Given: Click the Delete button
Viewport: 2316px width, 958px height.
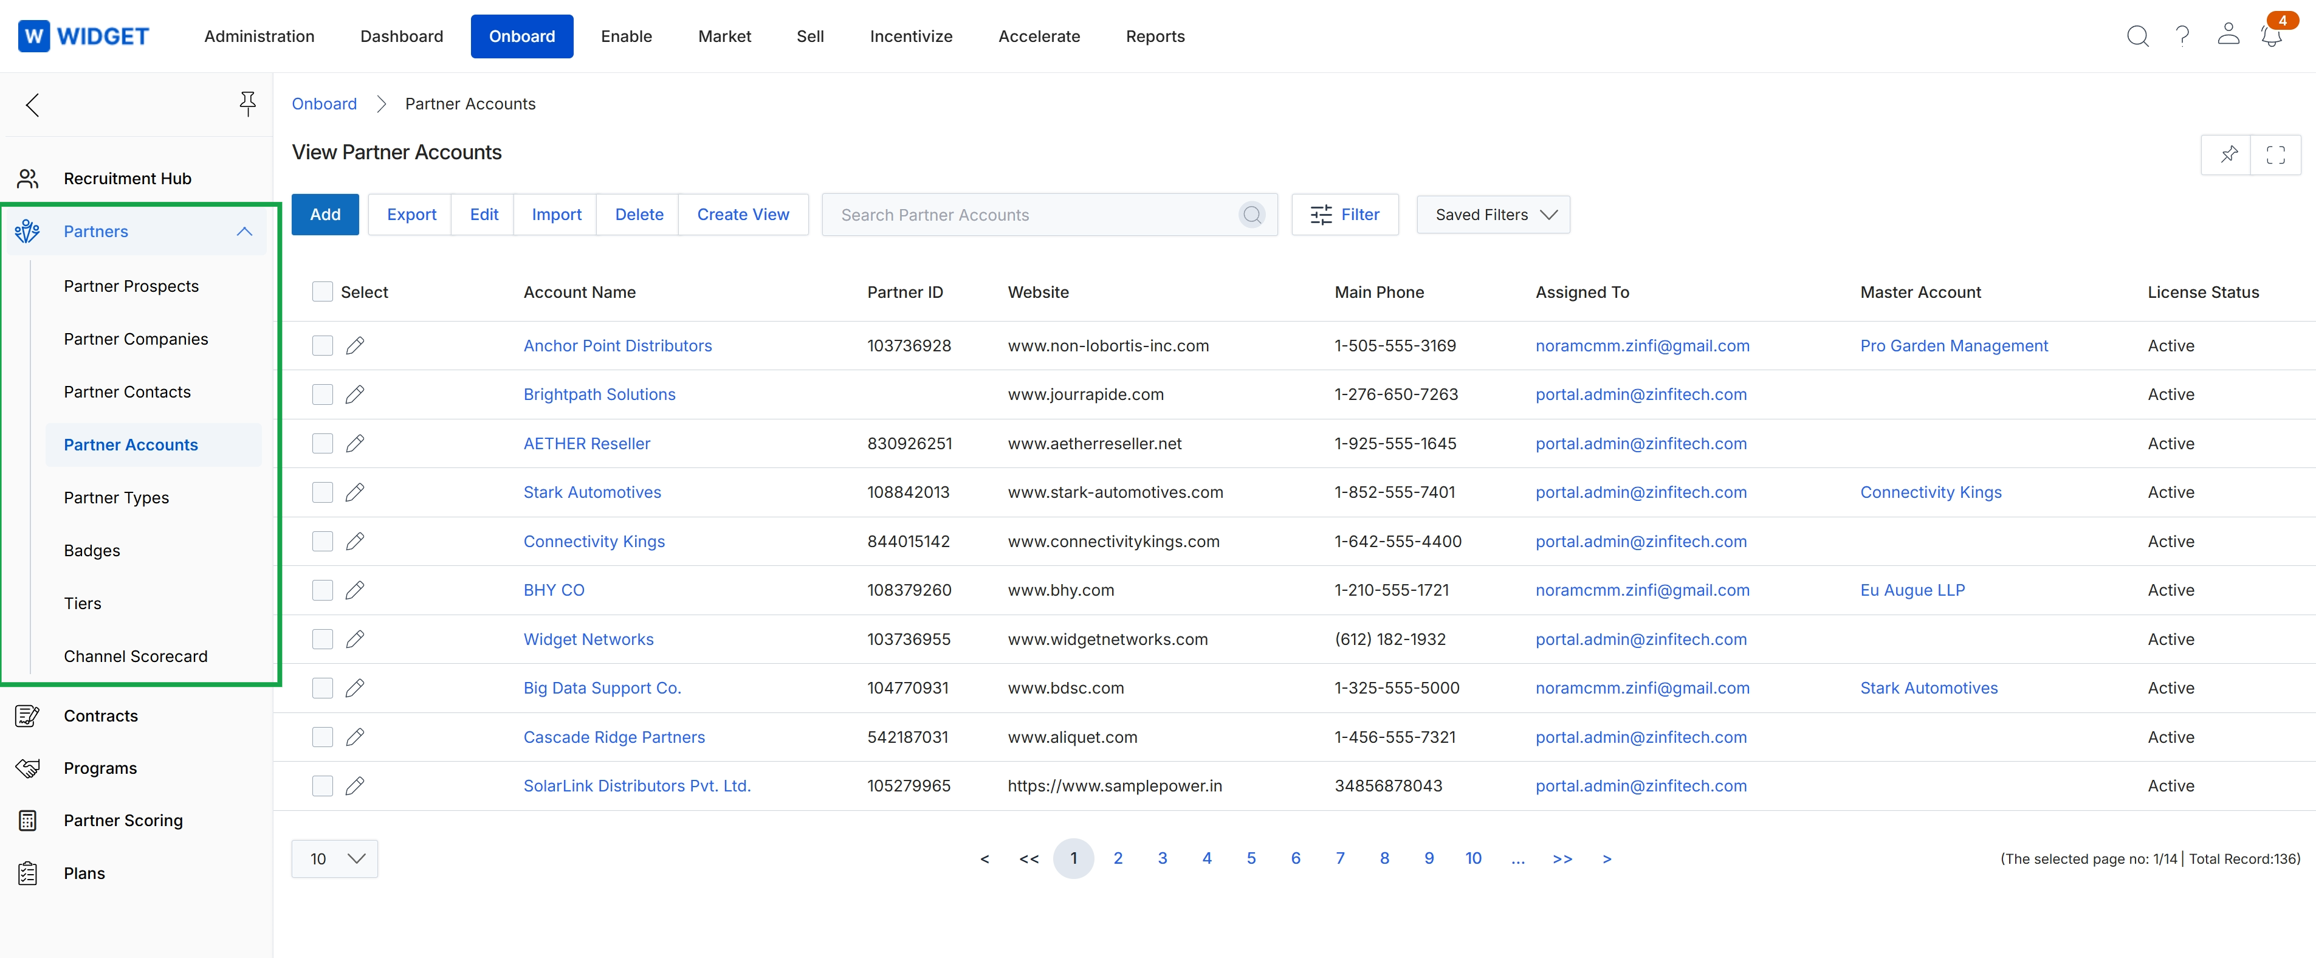Looking at the screenshot, I should tap(638, 215).
